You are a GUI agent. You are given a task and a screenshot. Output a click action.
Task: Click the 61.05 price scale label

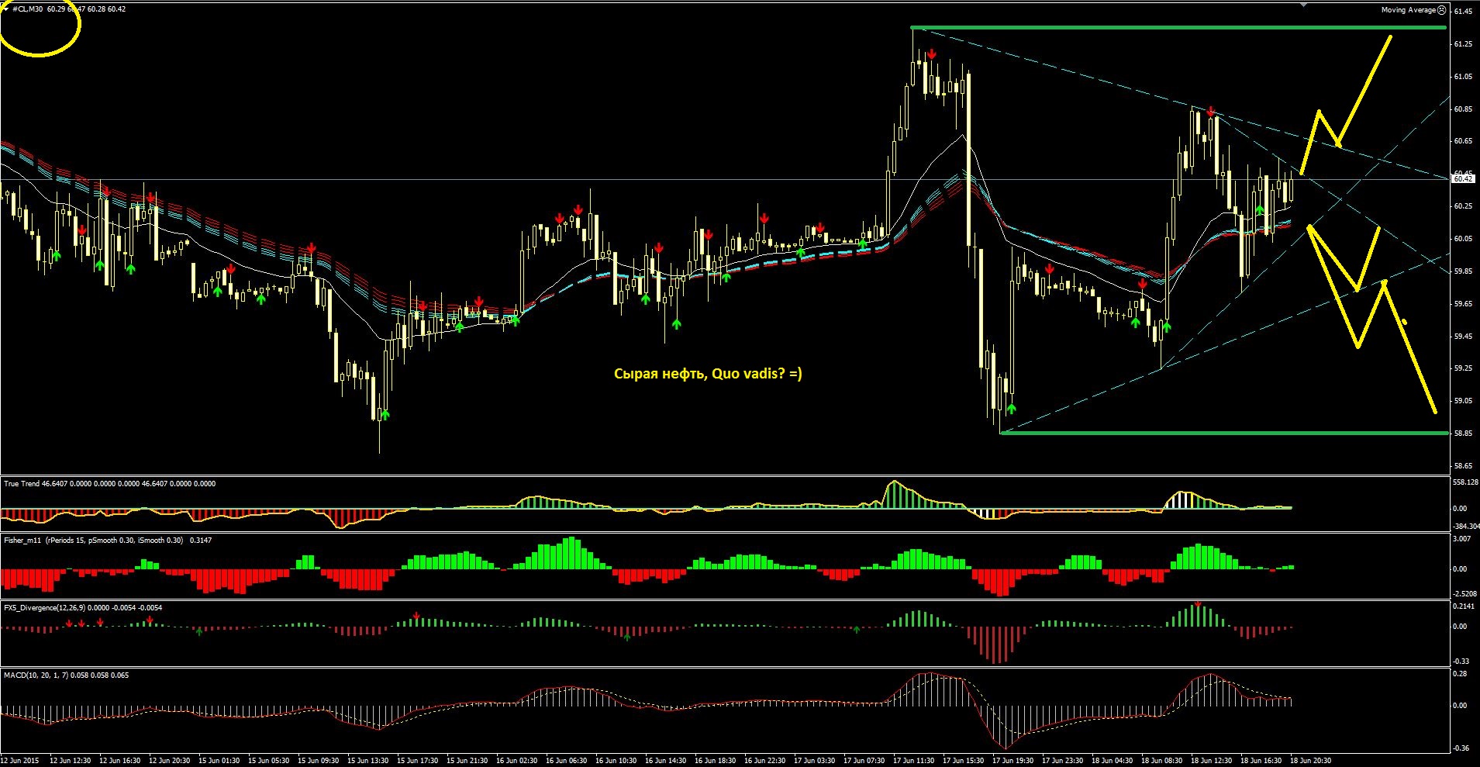click(1463, 77)
